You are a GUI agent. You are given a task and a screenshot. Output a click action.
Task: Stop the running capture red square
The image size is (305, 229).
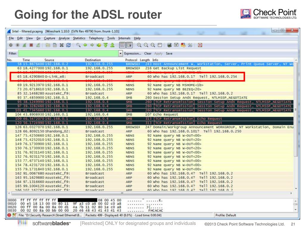click(31, 45)
